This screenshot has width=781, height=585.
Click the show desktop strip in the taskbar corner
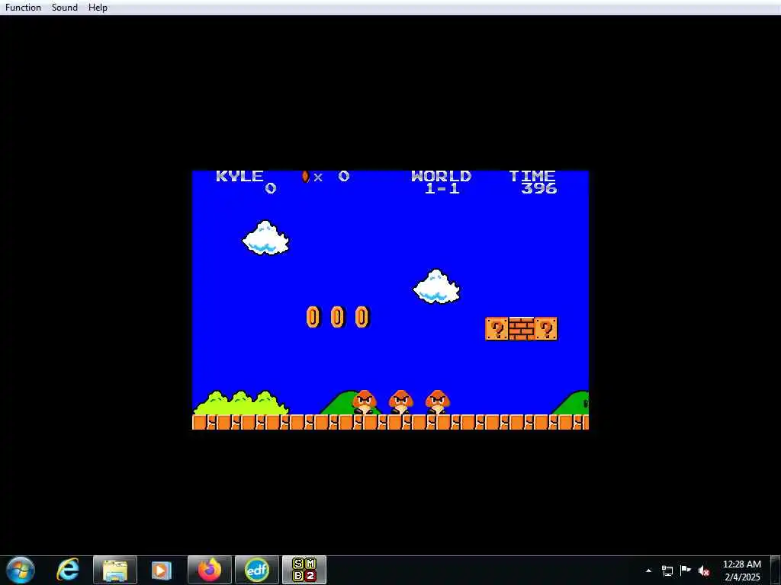776,571
